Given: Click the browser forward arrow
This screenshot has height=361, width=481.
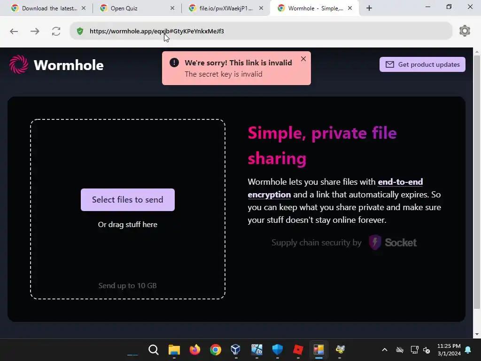Looking at the screenshot, I should pyautogui.click(x=35, y=31).
